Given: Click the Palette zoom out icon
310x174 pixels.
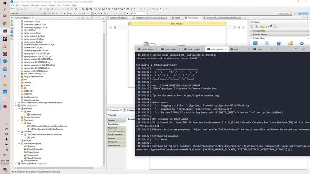Looking at the screenshot, I should coord(261,27).
